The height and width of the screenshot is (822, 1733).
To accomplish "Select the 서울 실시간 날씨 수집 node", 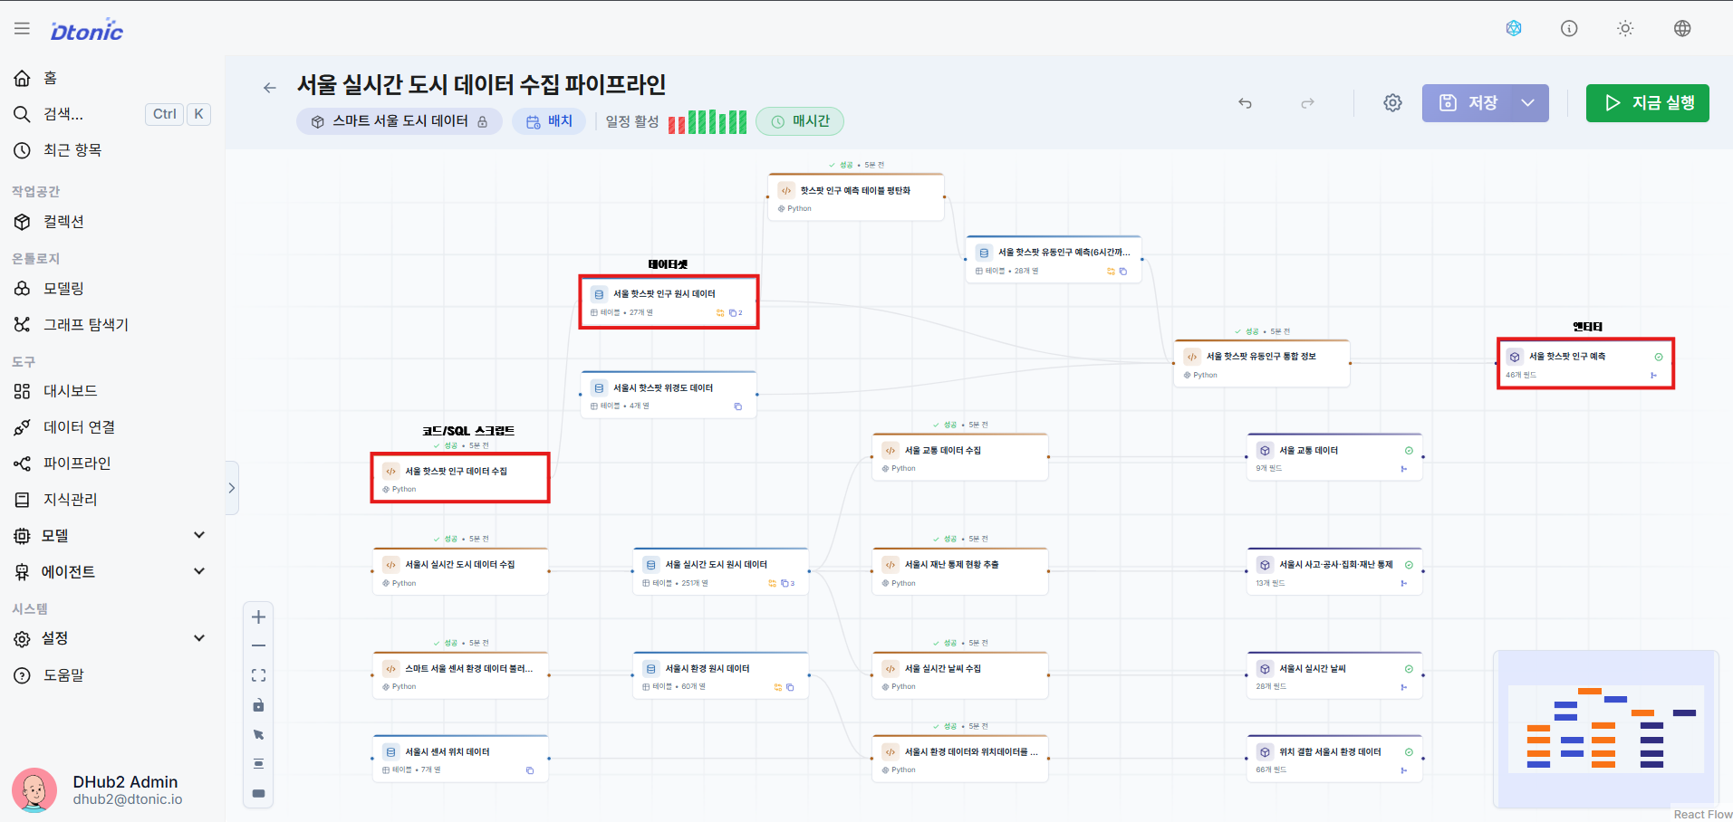I will [x=960, y=675].
